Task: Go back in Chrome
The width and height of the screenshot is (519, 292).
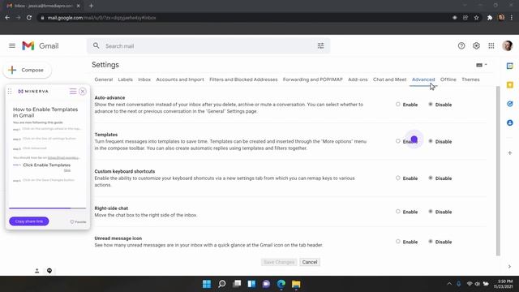Action: point(7,18)
